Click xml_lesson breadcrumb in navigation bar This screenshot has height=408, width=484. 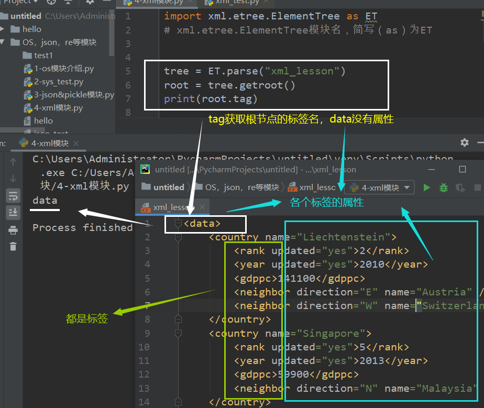point(312,188)
